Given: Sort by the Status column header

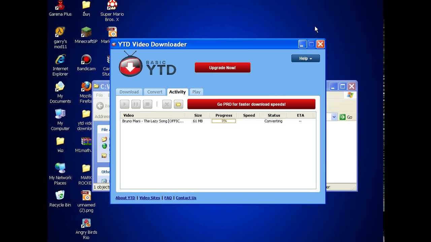Looking at the screenshot, I should pos(274,115).
